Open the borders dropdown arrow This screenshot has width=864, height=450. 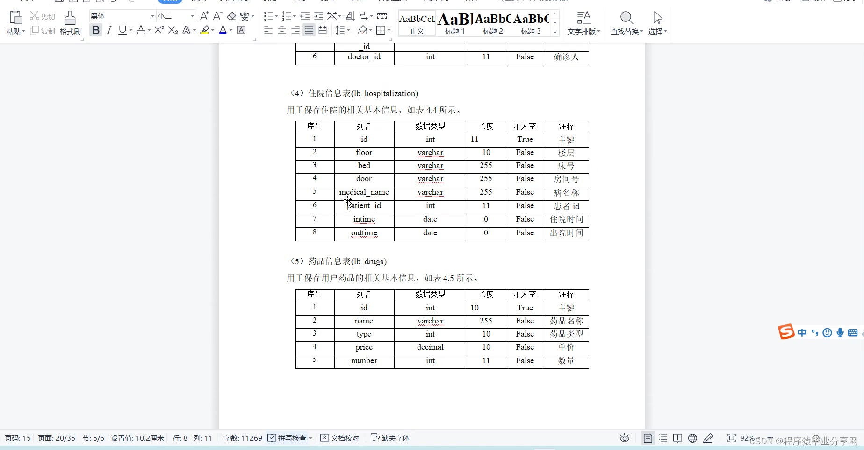coord(389,30)
